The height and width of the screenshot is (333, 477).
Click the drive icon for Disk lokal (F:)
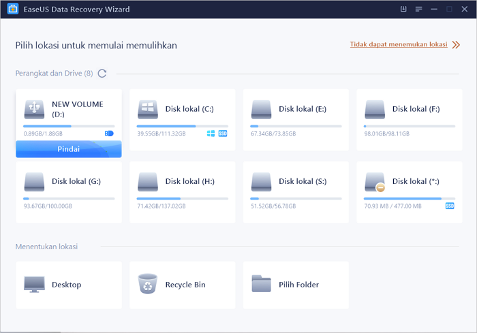pyautogui.click(x=375, y=110)
